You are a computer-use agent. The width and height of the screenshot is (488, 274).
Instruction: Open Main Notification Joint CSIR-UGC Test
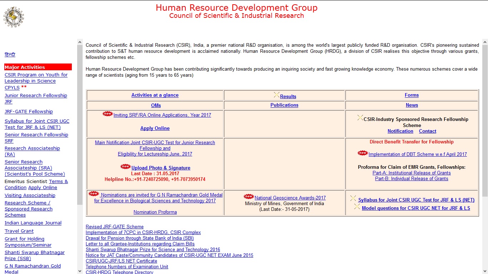(x=155, y=148)
